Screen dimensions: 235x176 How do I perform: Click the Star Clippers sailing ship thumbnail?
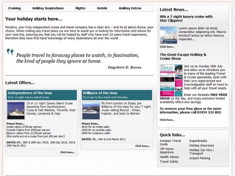pos(169,35)
